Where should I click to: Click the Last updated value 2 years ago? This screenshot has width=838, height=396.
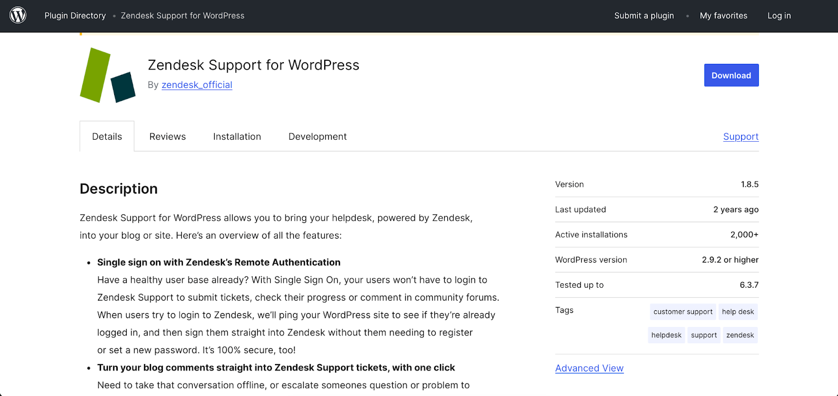coord(736,209)
